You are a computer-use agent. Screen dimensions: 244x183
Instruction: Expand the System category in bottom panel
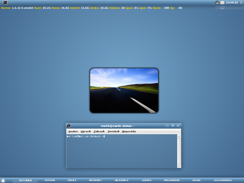[x=50, y=180]
